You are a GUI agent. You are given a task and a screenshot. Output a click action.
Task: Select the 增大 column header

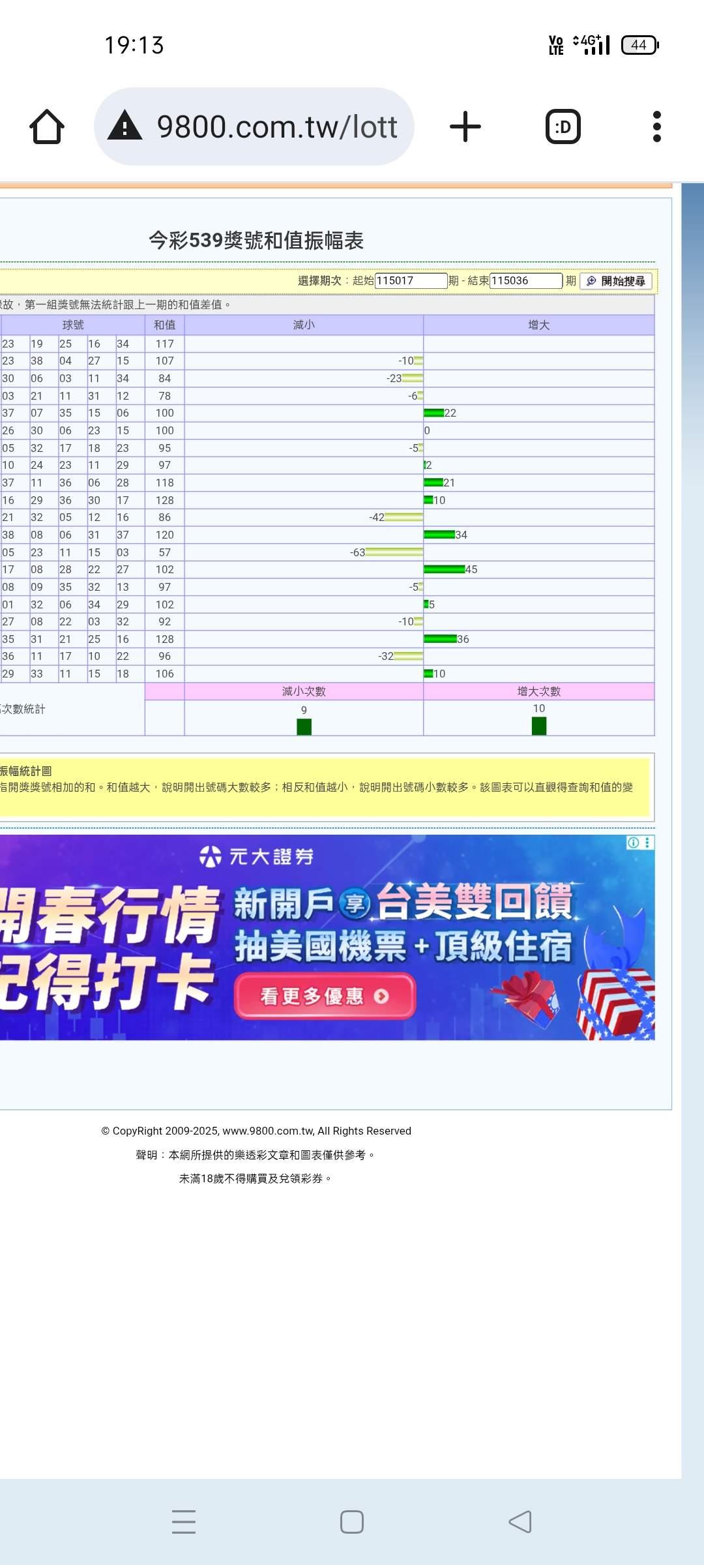coord(539,325)
